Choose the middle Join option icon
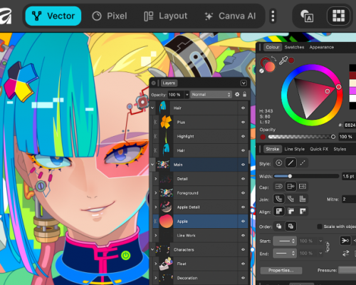Image resolution: width=356 pixels, height=285 pixels. click(290, 199)
